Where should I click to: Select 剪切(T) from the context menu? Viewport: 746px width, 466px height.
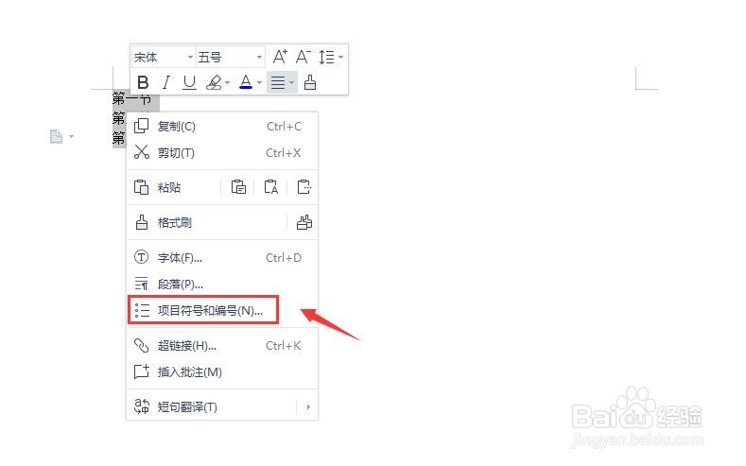click(221, 152)
